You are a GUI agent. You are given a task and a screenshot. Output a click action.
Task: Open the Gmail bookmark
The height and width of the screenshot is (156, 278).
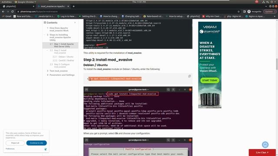click(x=7, y=16)
